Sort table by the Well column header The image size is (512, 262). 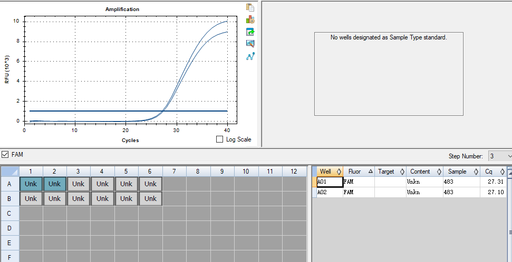pyautogui.click(x=330, y=172)
